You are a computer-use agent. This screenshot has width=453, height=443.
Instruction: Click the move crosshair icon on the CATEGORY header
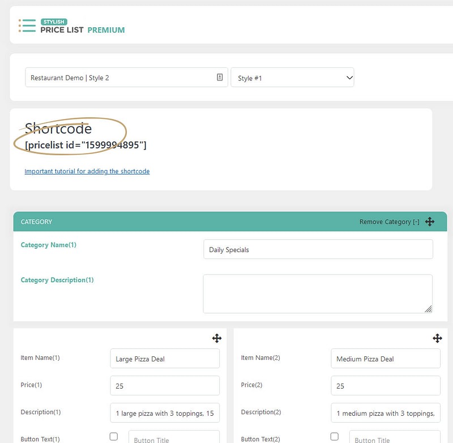pos(430,221)
